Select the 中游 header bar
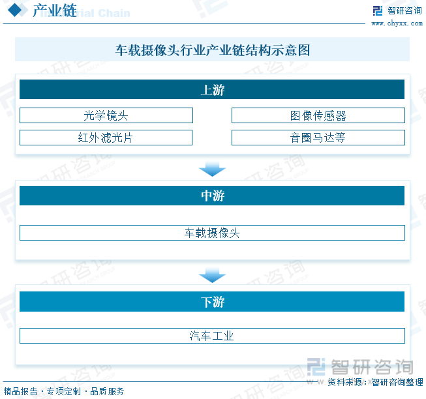The height and width of the screenshot is (399, 426). pyautogui.click(x=212, y=196)
